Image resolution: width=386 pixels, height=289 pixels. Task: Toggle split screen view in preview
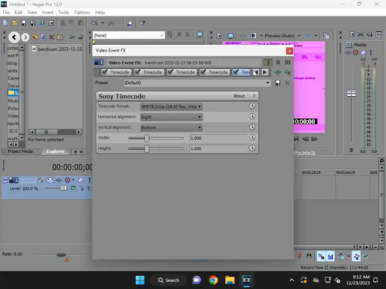(253, 36)
